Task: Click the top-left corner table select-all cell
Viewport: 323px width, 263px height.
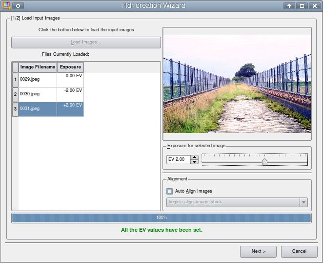Action: [x=16, y=67]
